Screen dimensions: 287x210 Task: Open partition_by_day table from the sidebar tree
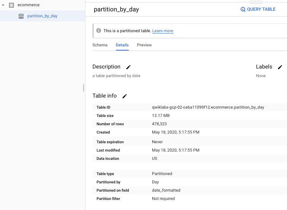click(42, 16)
